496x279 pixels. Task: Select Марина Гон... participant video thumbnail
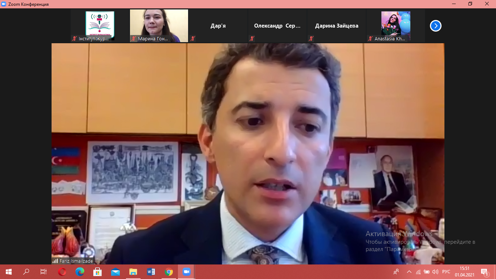[159, 25]
